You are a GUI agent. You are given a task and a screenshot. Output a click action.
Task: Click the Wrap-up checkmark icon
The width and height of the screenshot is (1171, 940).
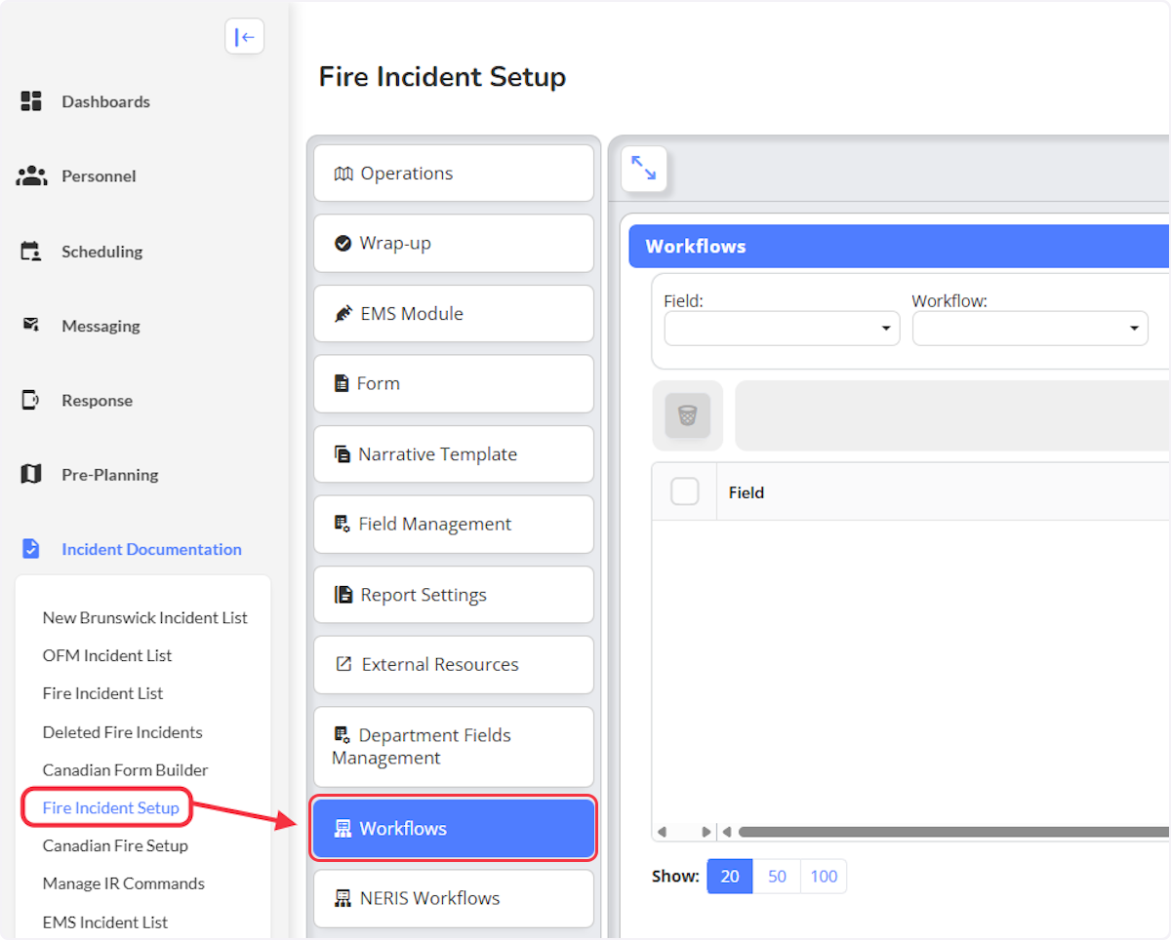pos(343,244)
